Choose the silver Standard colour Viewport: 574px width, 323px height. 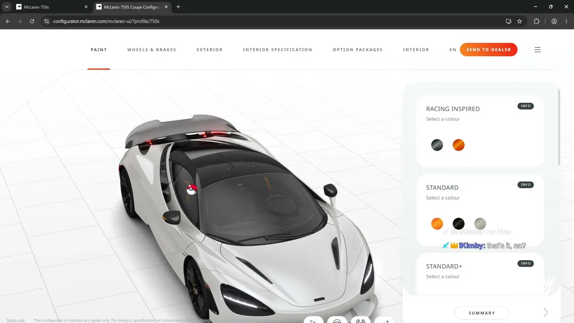click(480, 223)
